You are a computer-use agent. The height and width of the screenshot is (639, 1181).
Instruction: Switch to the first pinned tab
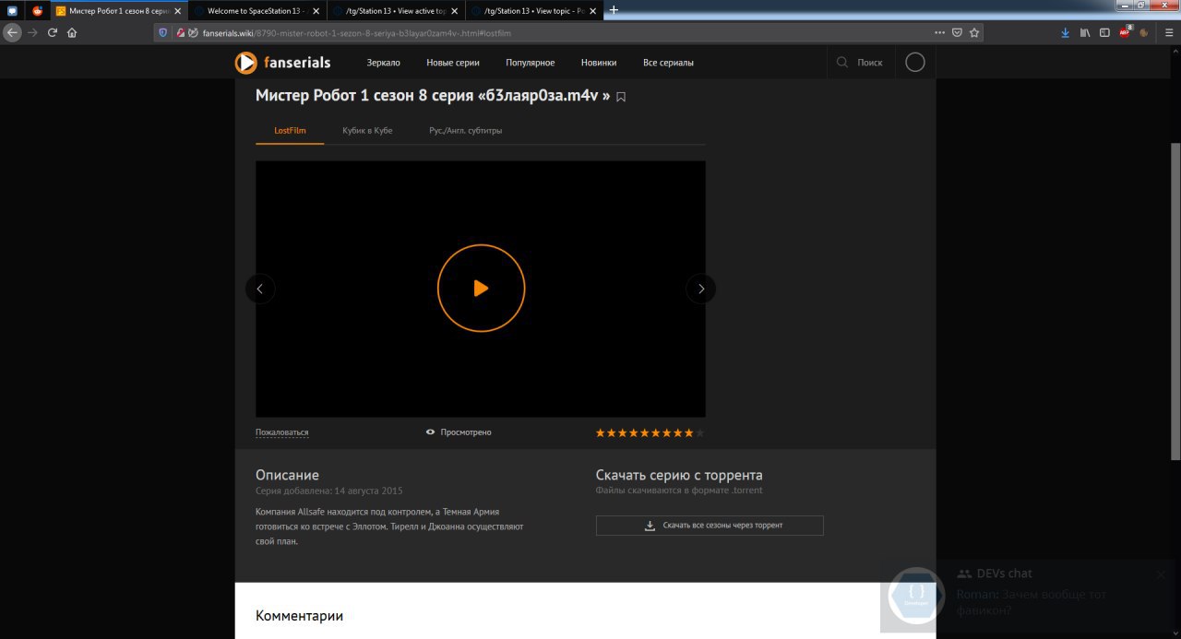point(13,11)
